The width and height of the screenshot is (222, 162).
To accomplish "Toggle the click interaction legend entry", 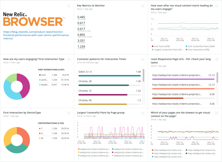I will [x=43, y=75].
